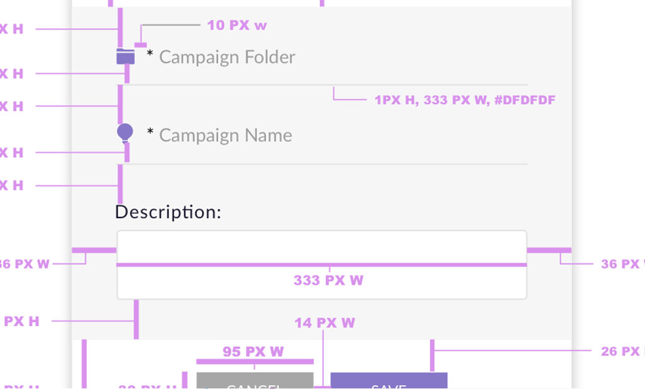Click the asterisk before Campaign Name
Viewport: 645px width, 389px height.
click(150, 133)
